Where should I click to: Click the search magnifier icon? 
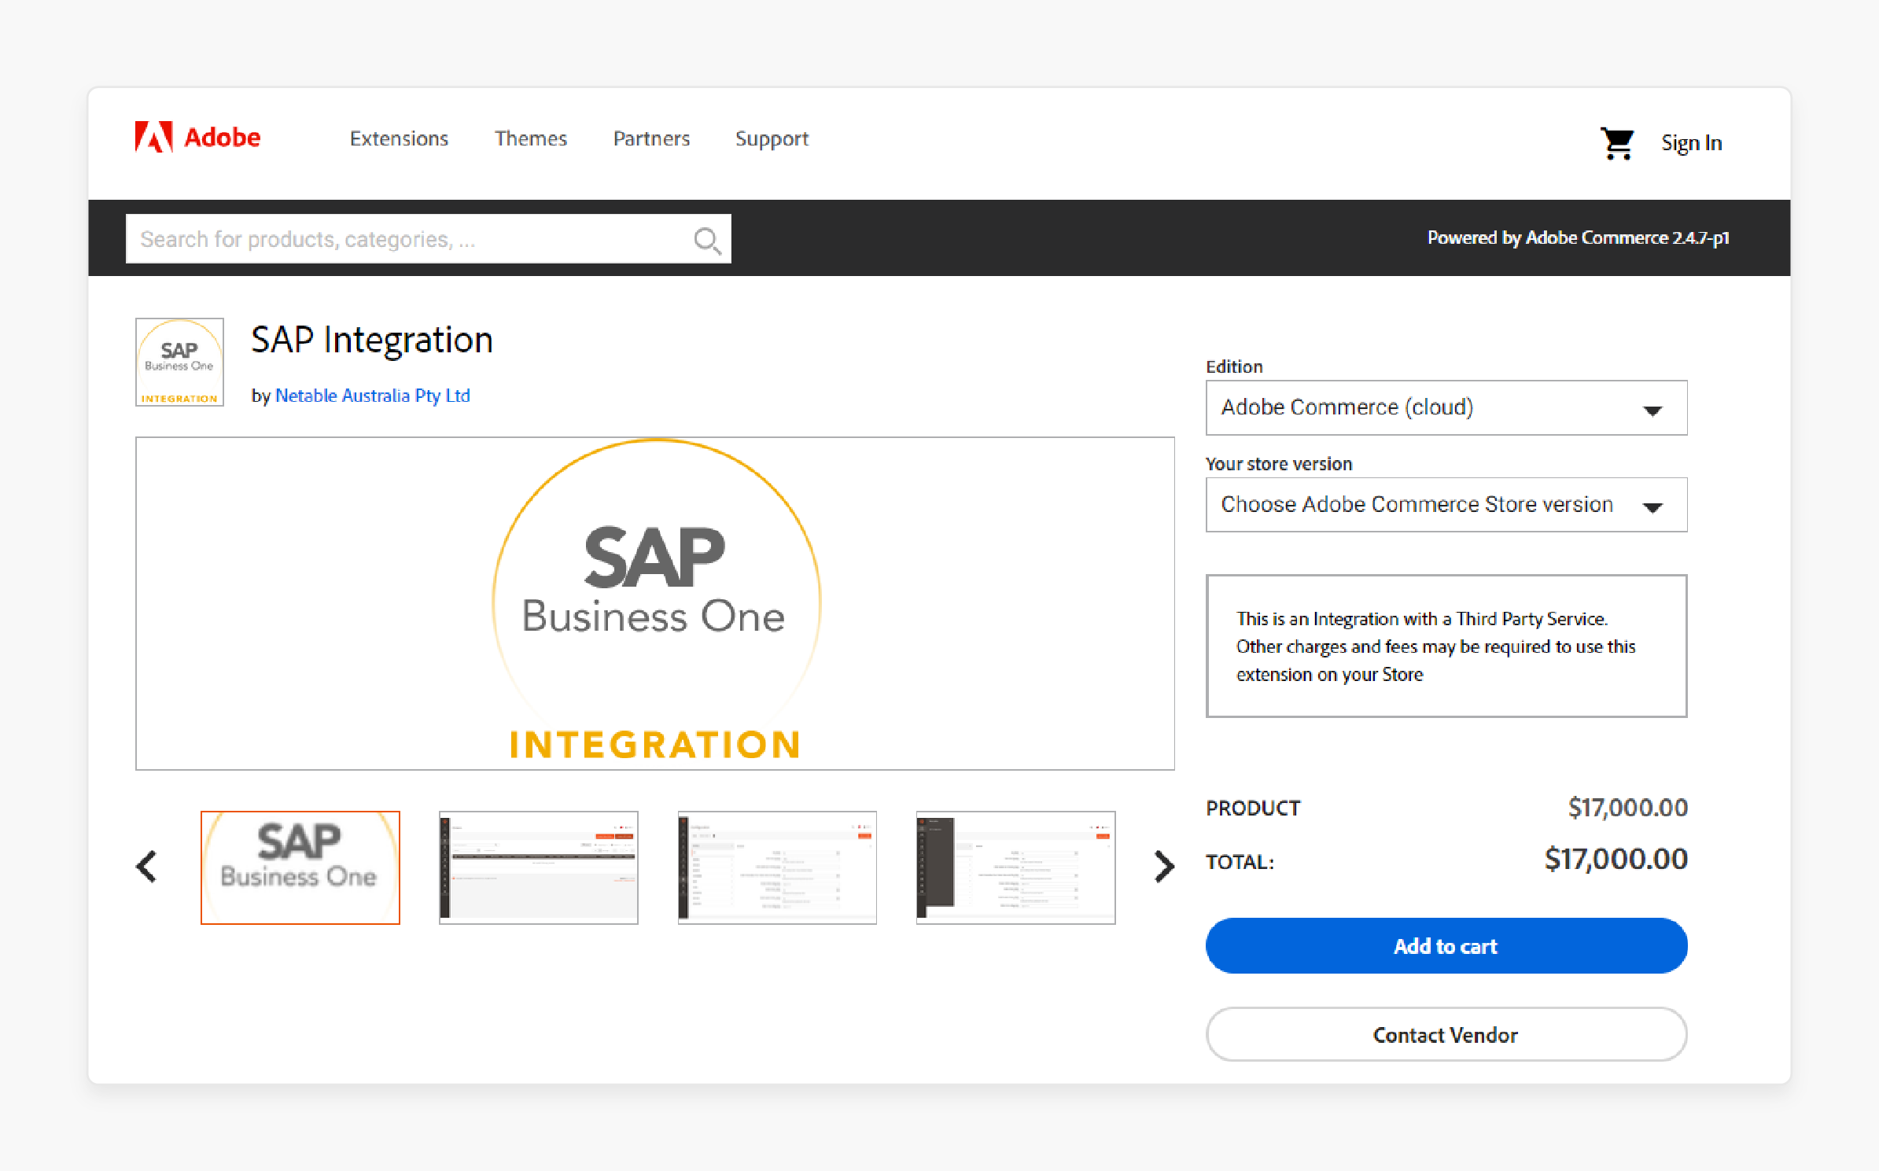[x=707, y=240]
